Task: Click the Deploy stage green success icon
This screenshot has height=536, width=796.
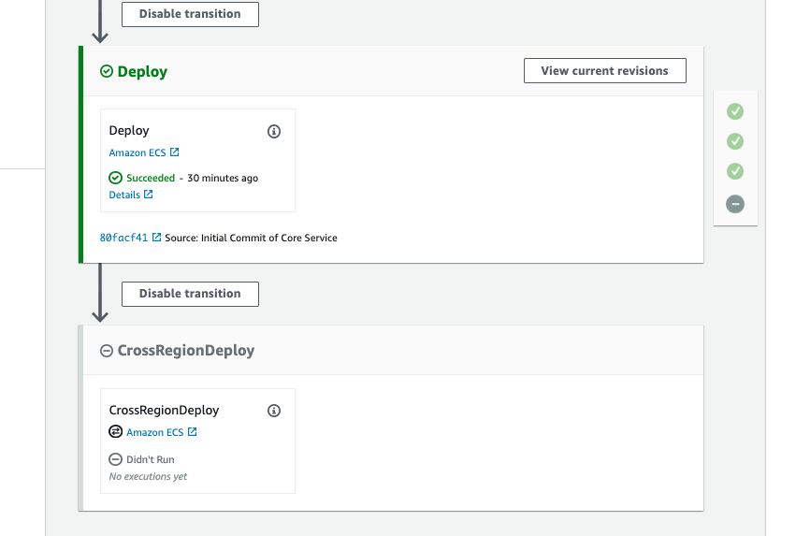Action: (107, 71)
